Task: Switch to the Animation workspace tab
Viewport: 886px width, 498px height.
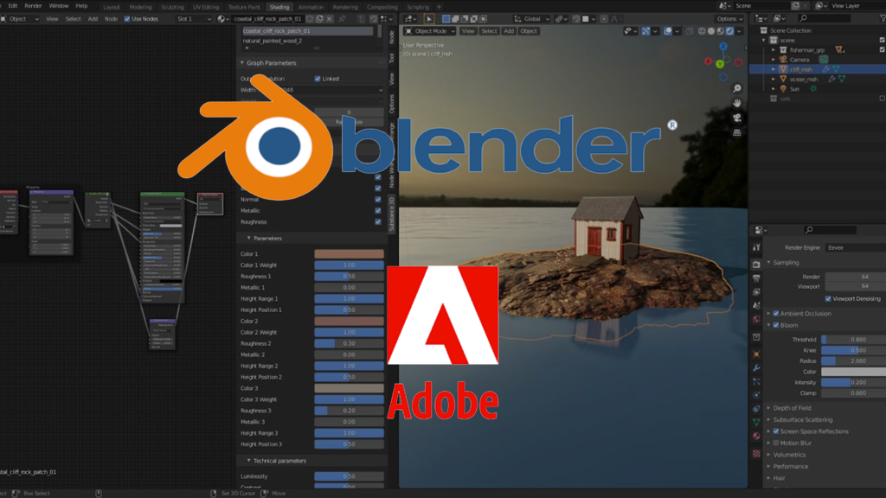Action: coord(311,7)
